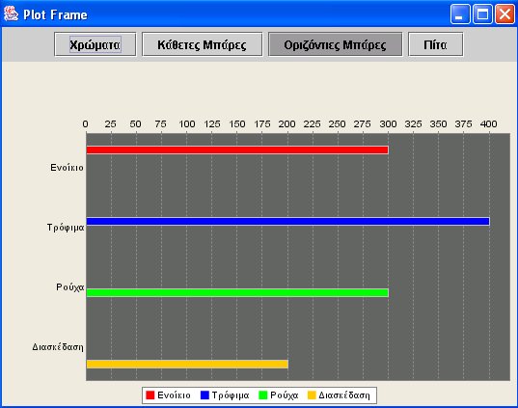The height and width of the screenshot is (408, 518).
Task: Minimize the Plot Frame window
Action: (460, 14)
